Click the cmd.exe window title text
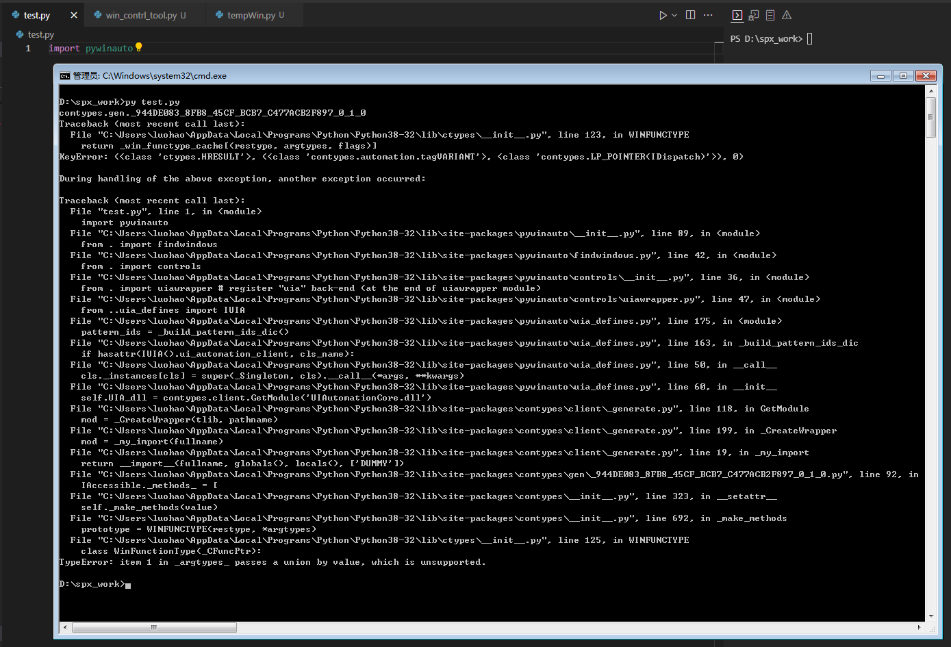The width and height of the screenshot is (951, 647). (x=150, y=76)
